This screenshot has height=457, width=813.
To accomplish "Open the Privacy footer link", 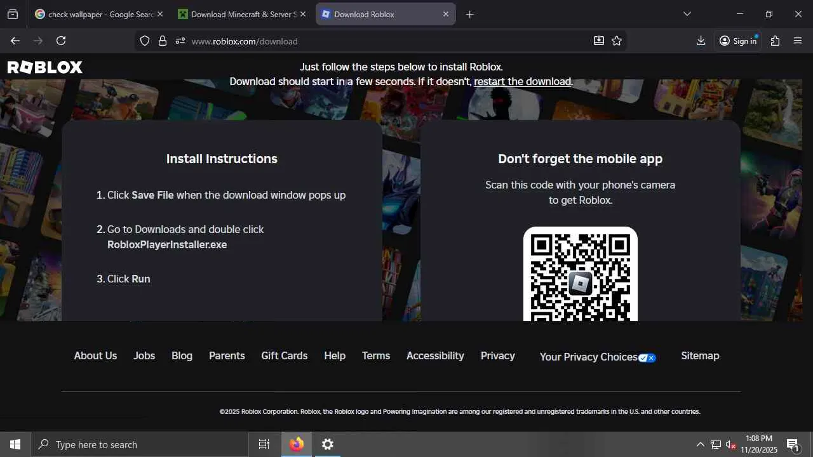I will (x=498, y=355).
